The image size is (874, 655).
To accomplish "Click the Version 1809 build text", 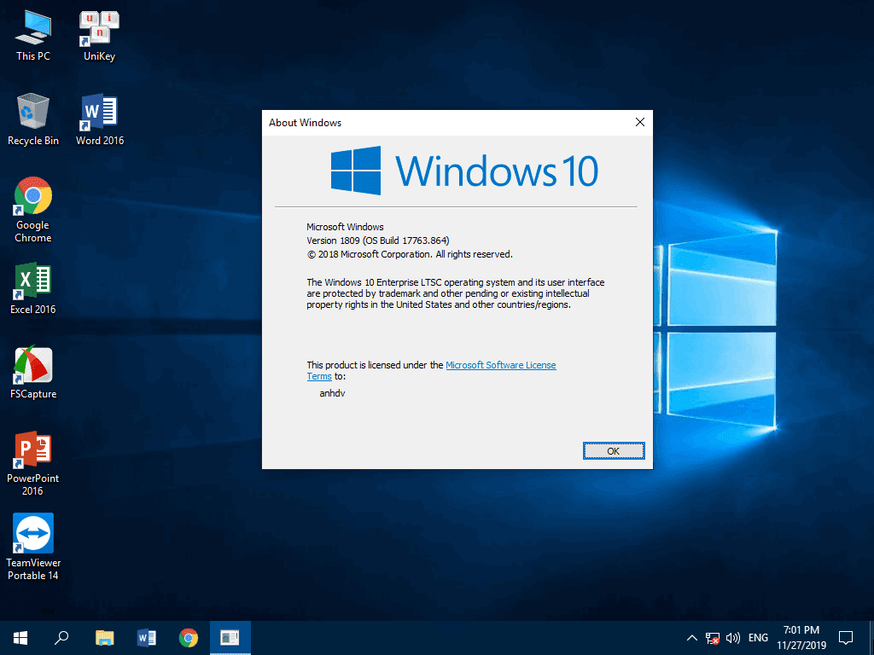I will tap(378, 241).
